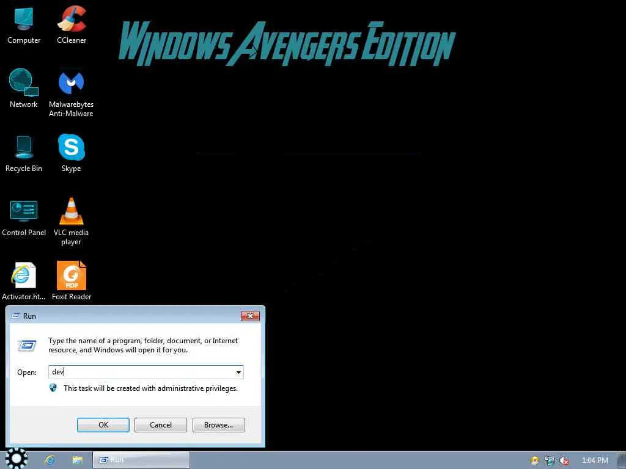Click OK in the Run dialog
This screenshot has height=469, width=626.
tap(103, 425)
